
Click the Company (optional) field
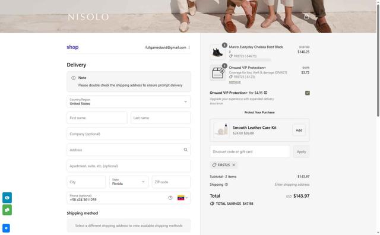pyautogui.click(x=129, y=134)
